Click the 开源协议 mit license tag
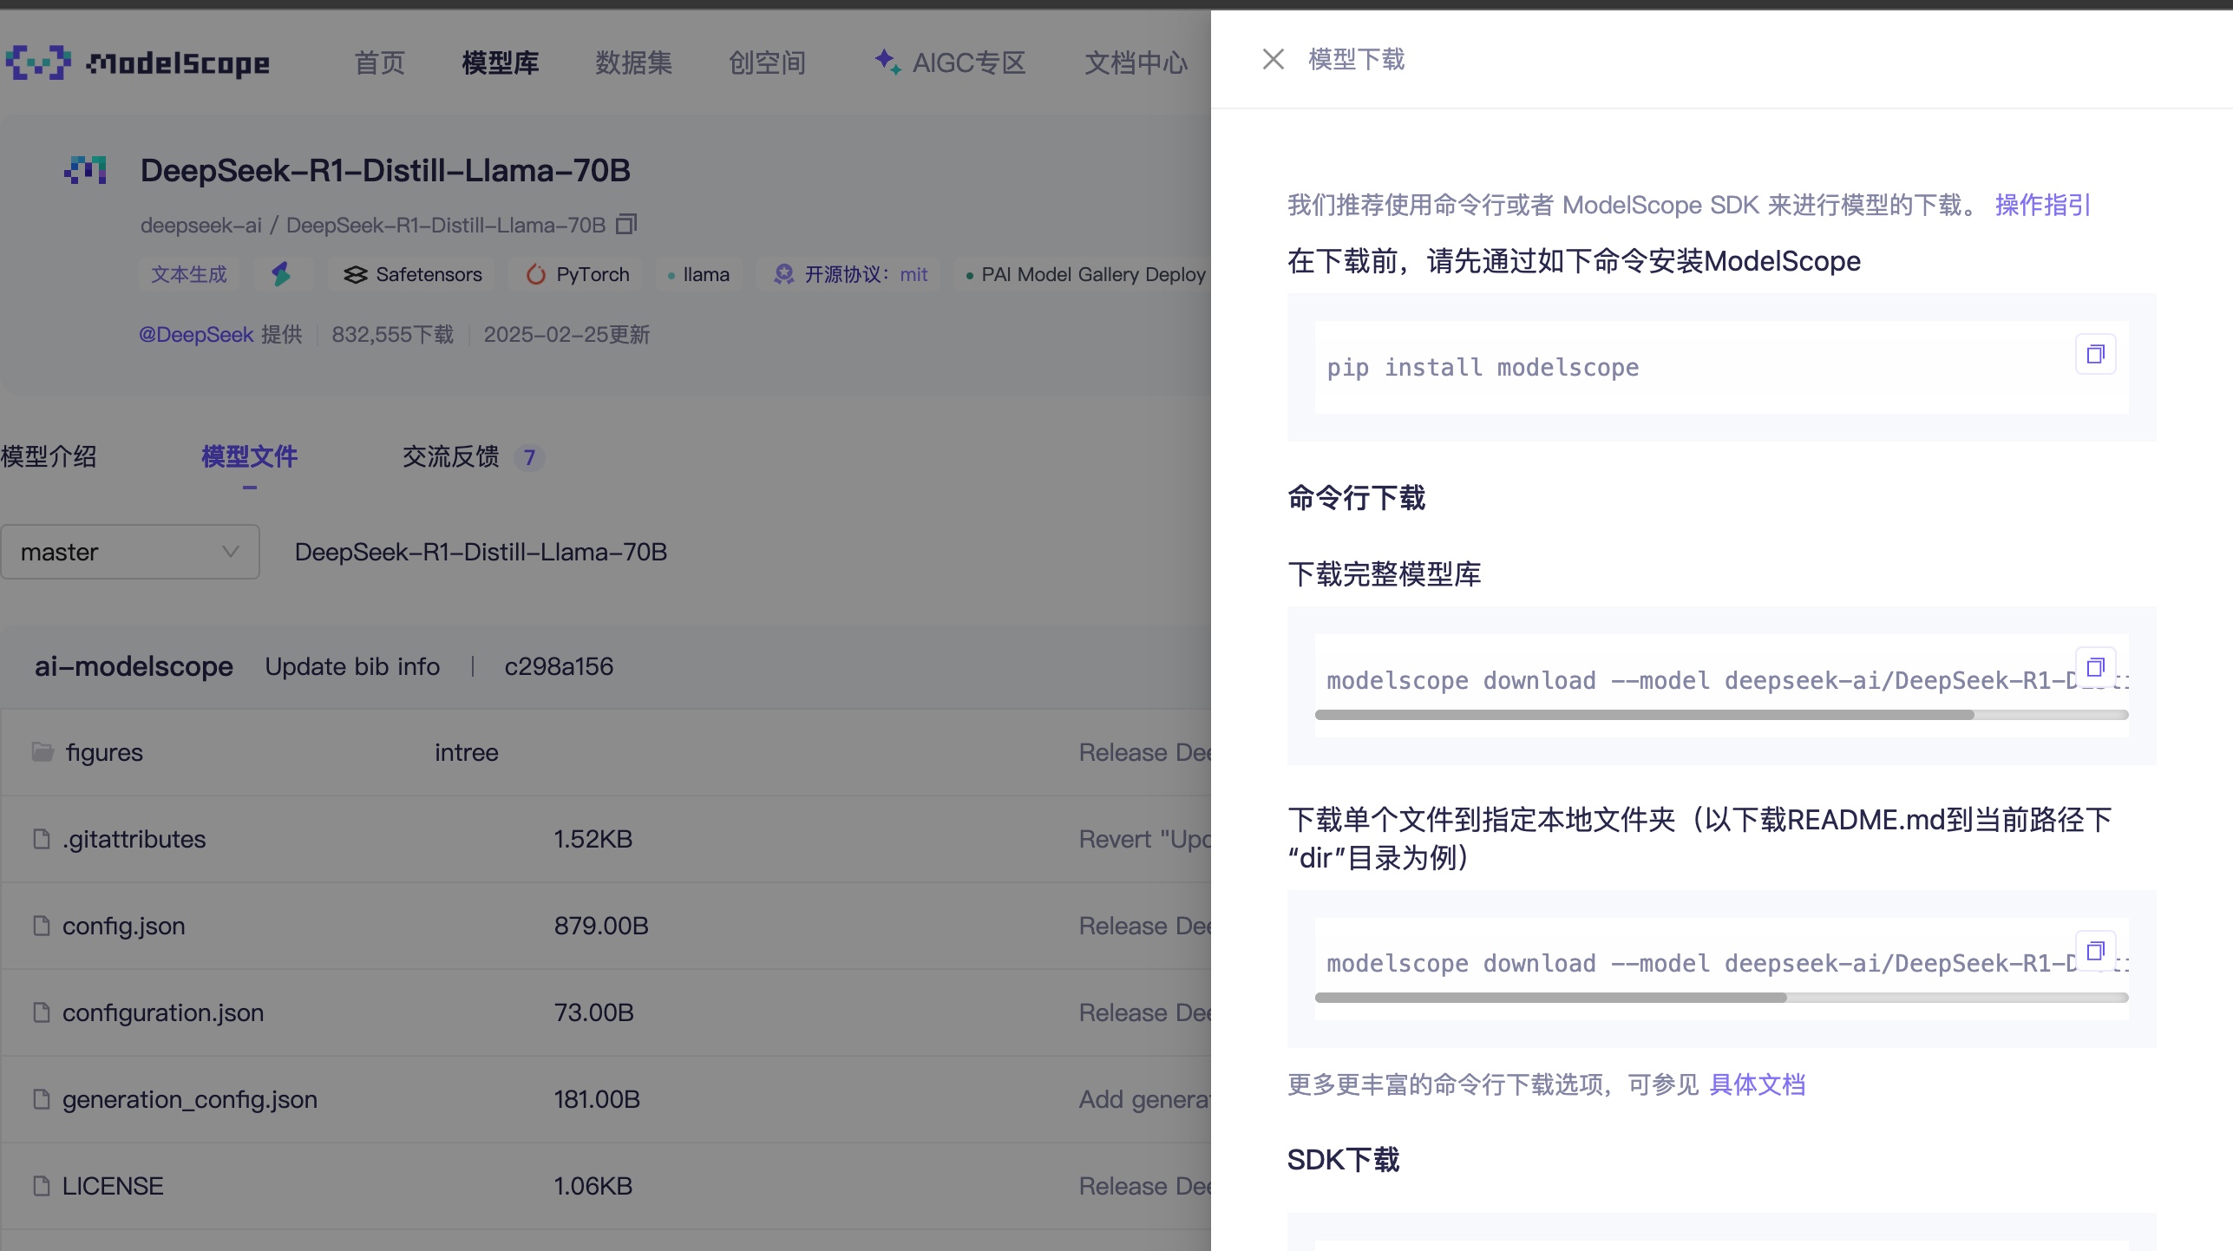Screen dimensions: 2233x1251 [850, 274]
